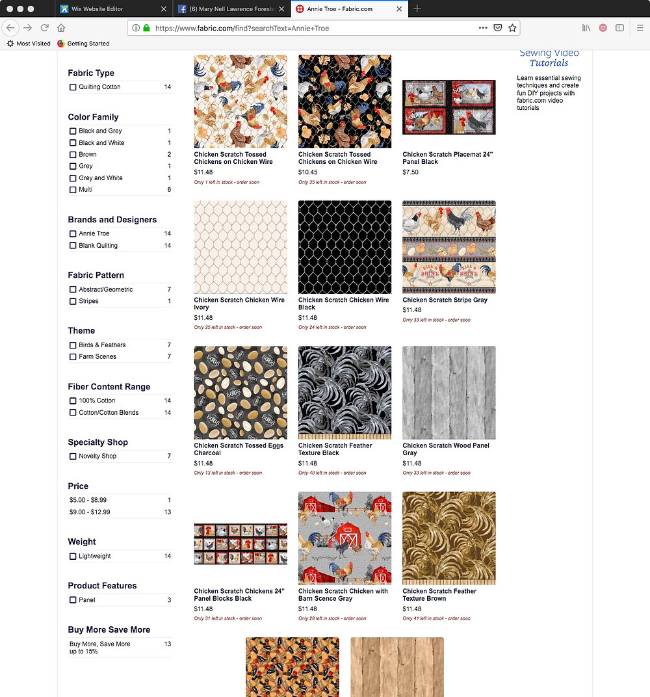
Task: Check the 100% Cotton fiber filter
Action: (73, 401)
